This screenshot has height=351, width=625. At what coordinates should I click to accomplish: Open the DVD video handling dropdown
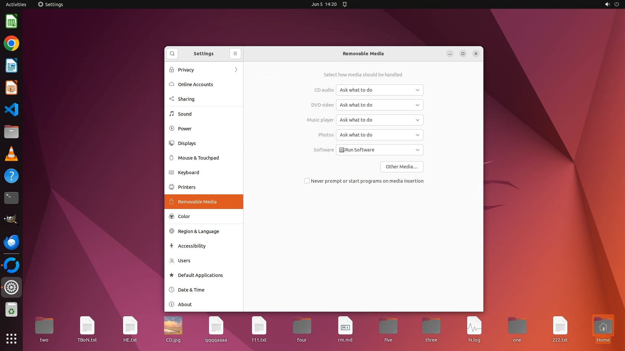pos(380,105)
